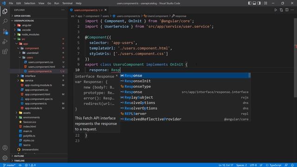This screenshot has height=167, width=297.
Task: Open Explorer Views and More Actions ellipsis
Action: 63,10
